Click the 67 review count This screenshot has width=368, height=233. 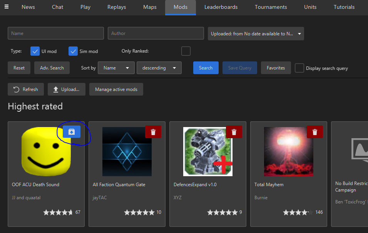[78, 212]
